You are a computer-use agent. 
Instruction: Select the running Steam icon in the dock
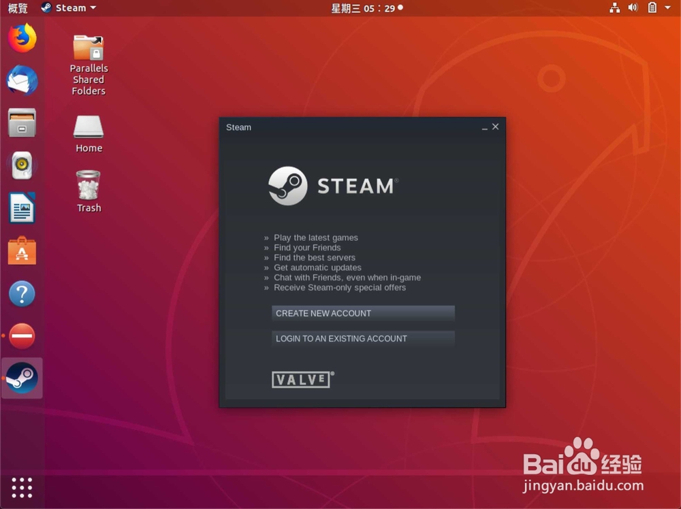(x=22, y=378)
